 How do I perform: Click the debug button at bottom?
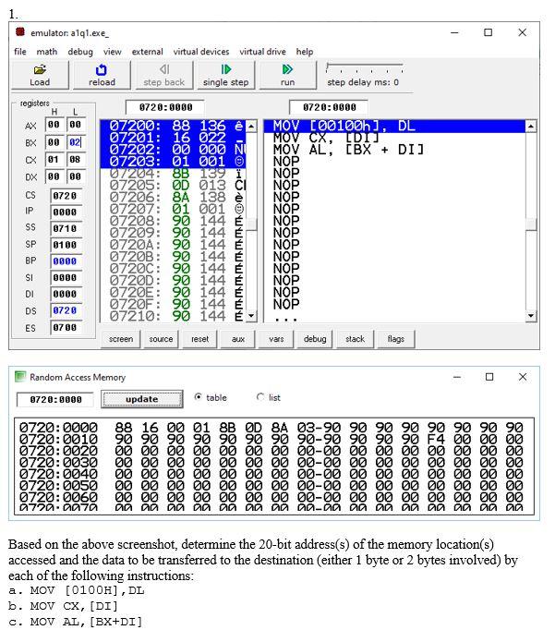pos(315,339)
